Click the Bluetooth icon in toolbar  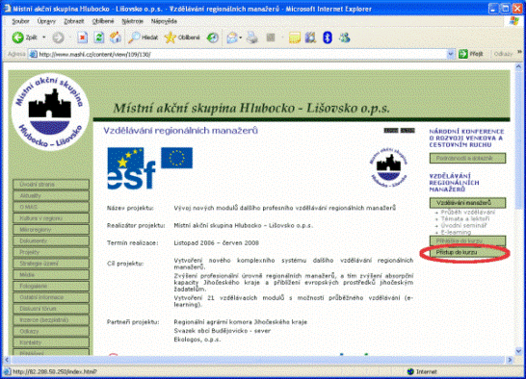point(328,38)
